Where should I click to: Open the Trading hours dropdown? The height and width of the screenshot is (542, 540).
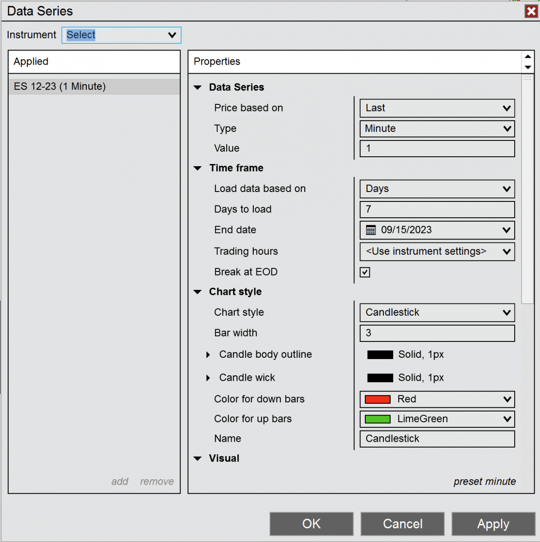(x=437, y=252)
